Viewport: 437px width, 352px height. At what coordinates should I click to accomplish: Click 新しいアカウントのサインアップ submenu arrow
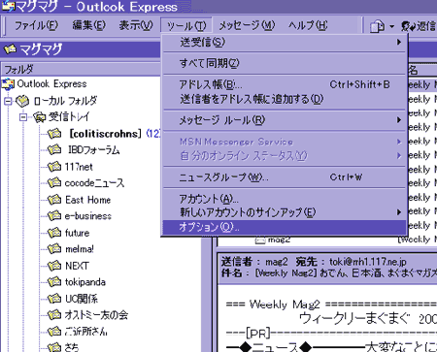click(x=399, y=212)
